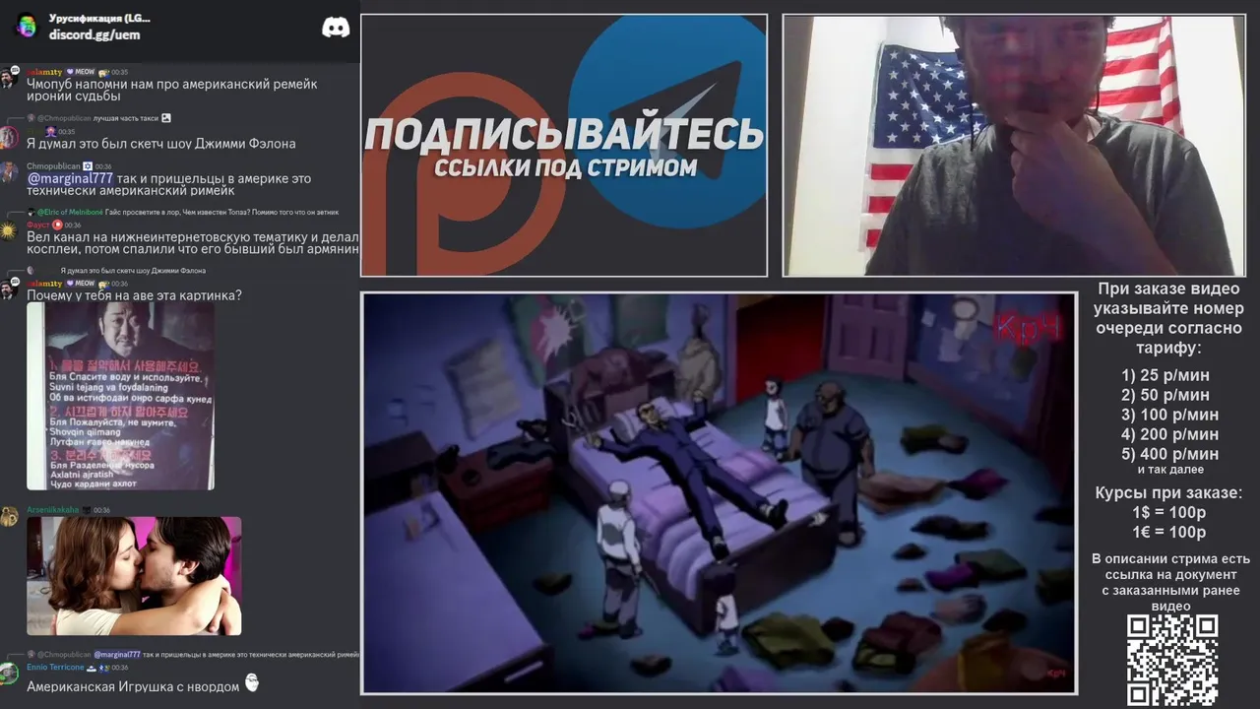Click message 'Почему у тебя на аве эта картинка?'
This screenshot has width=1260, height=709.
(134, 295)
